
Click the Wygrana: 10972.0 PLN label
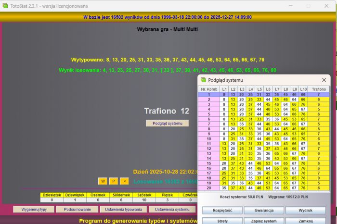pos(288,197)
